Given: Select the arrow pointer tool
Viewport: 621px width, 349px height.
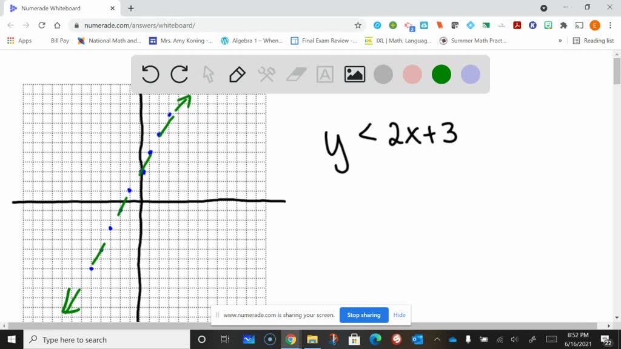Looking at the screenshot, I should click(x=208, y=74).
